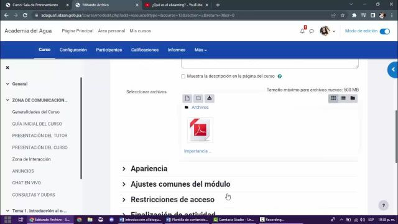Download all files icon
This screenshot has width=398, height=224.
210,98
